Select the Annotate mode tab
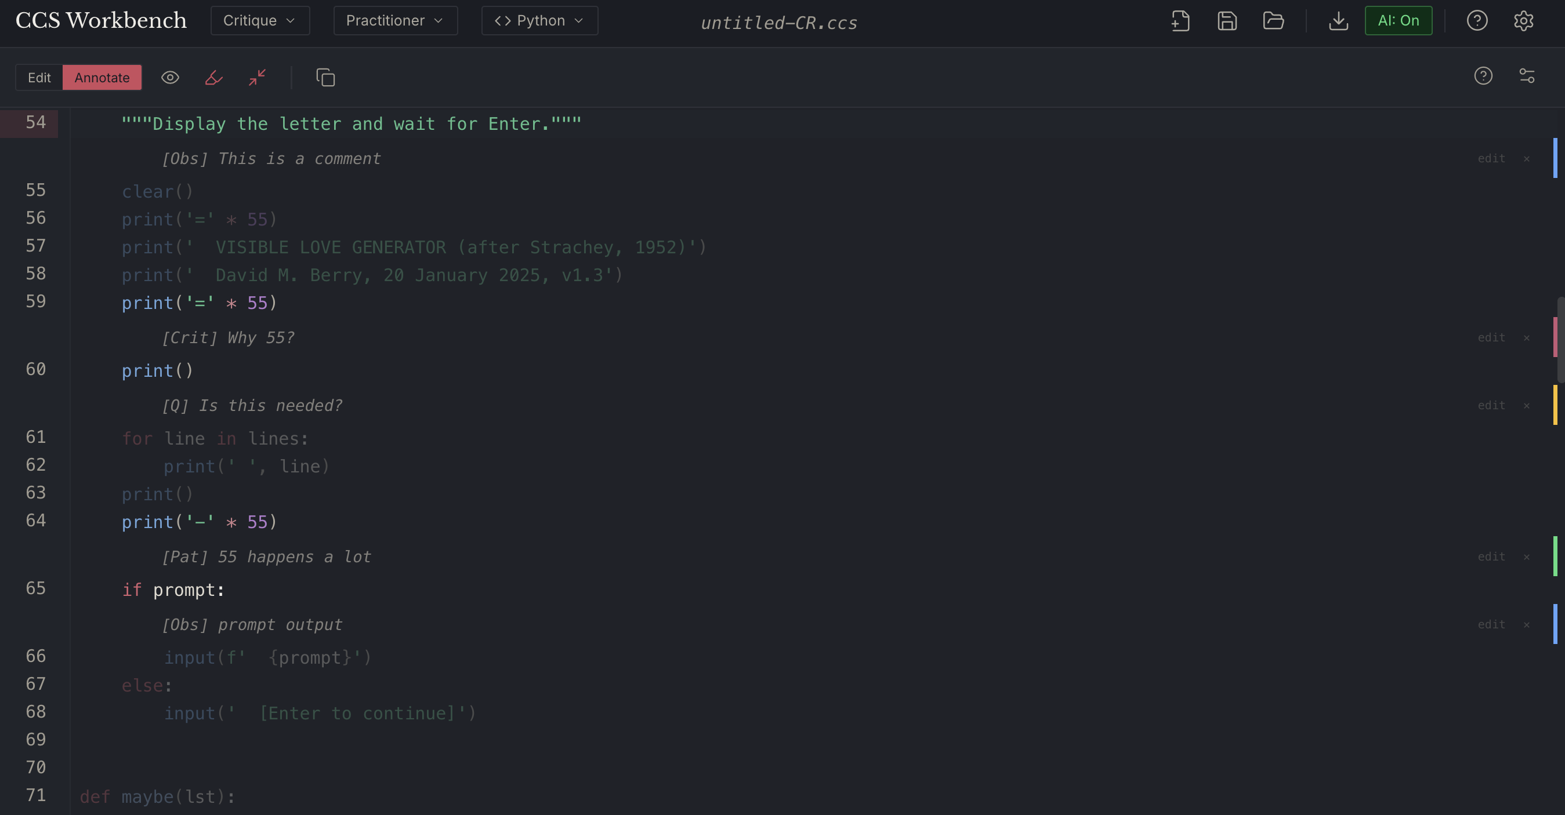The height and width of the screenshot is (815, 1565). [x=102, y=78]
